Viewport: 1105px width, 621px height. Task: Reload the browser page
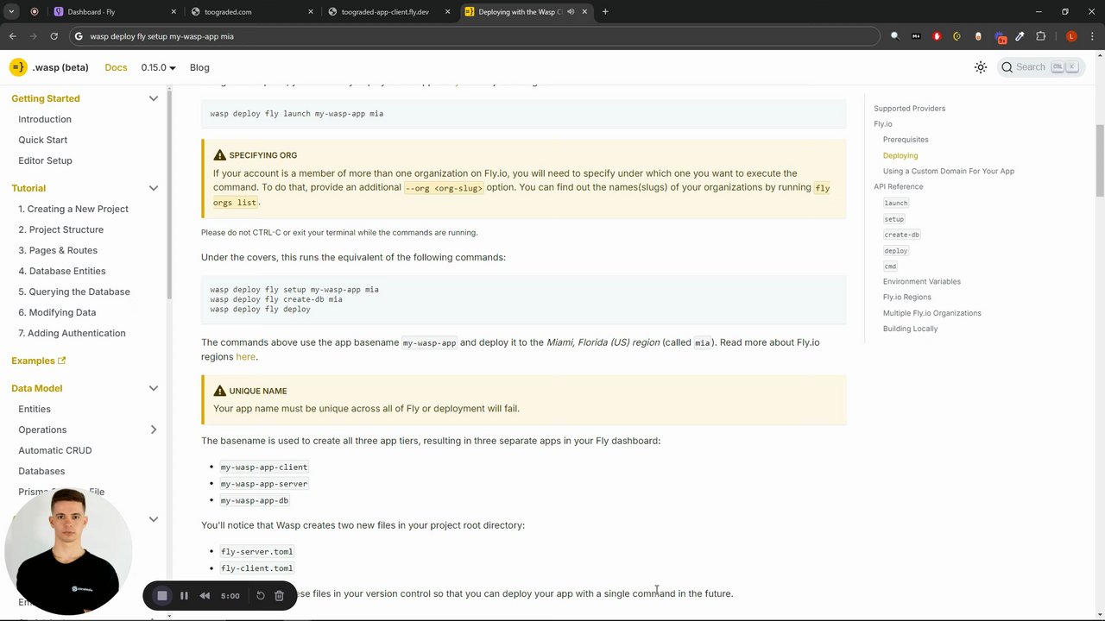pos(54,36)
